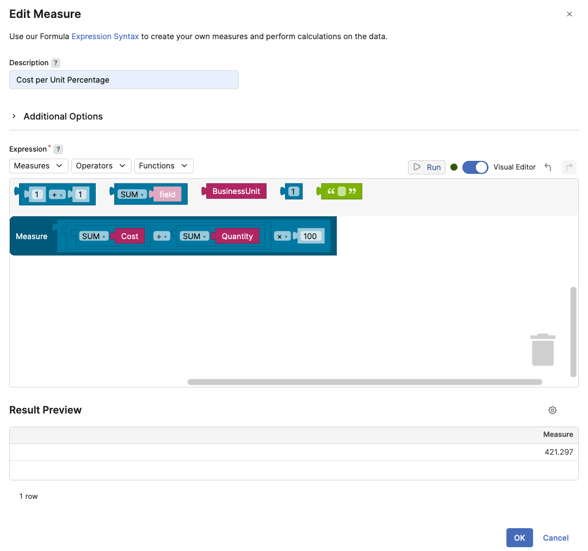Click the Expression help question mark
Image resolution: width=588 pixels, height=551 pixels.
coord(58,149)
